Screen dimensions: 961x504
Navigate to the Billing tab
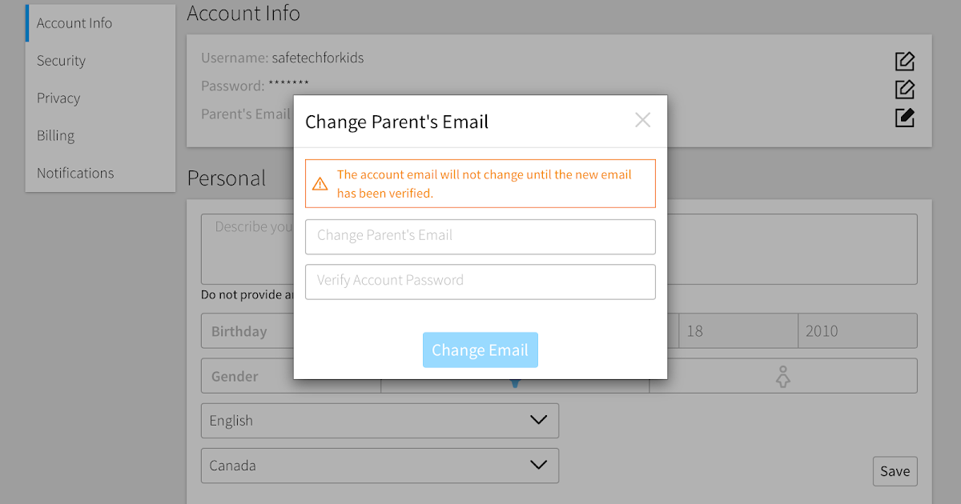(55, 136)
